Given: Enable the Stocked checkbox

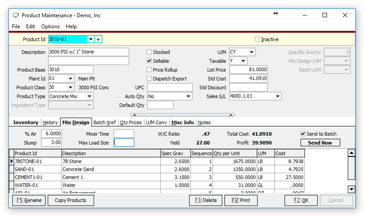Looking at the screenshot, I should [x=149, y=52].
